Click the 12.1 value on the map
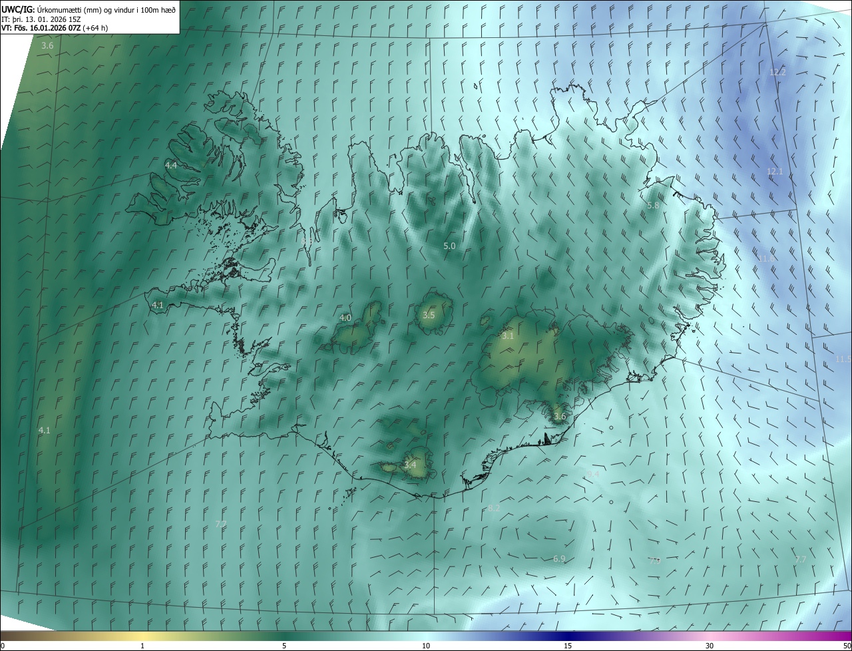Viewport: 852px width, 651px height. [x=775, y=172]
